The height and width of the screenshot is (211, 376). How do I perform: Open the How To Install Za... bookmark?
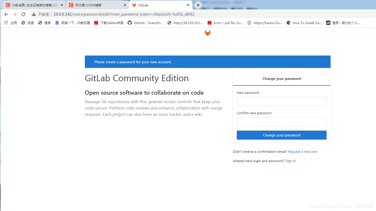pos(304,23)
